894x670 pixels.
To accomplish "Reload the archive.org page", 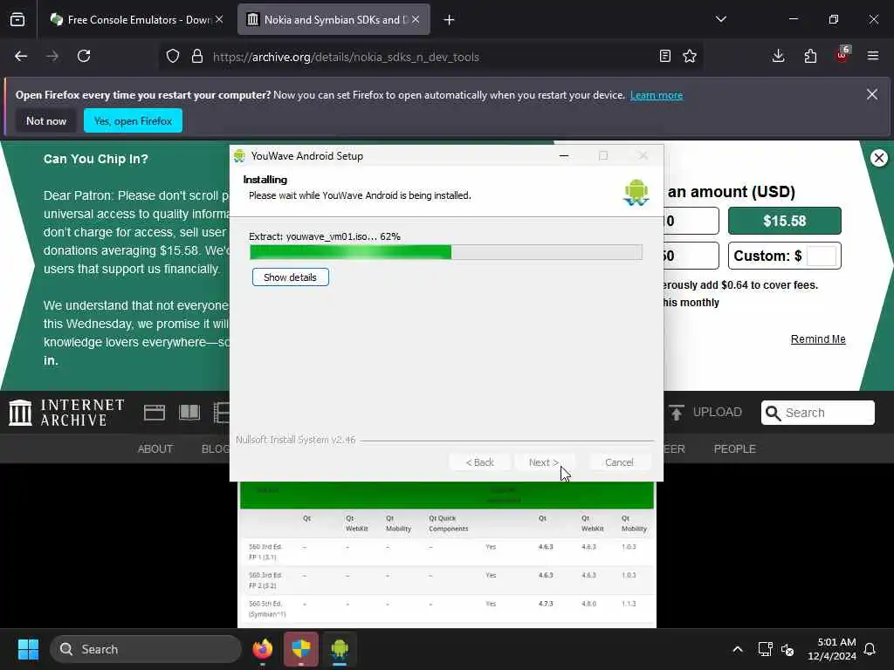I will (84, 56).
